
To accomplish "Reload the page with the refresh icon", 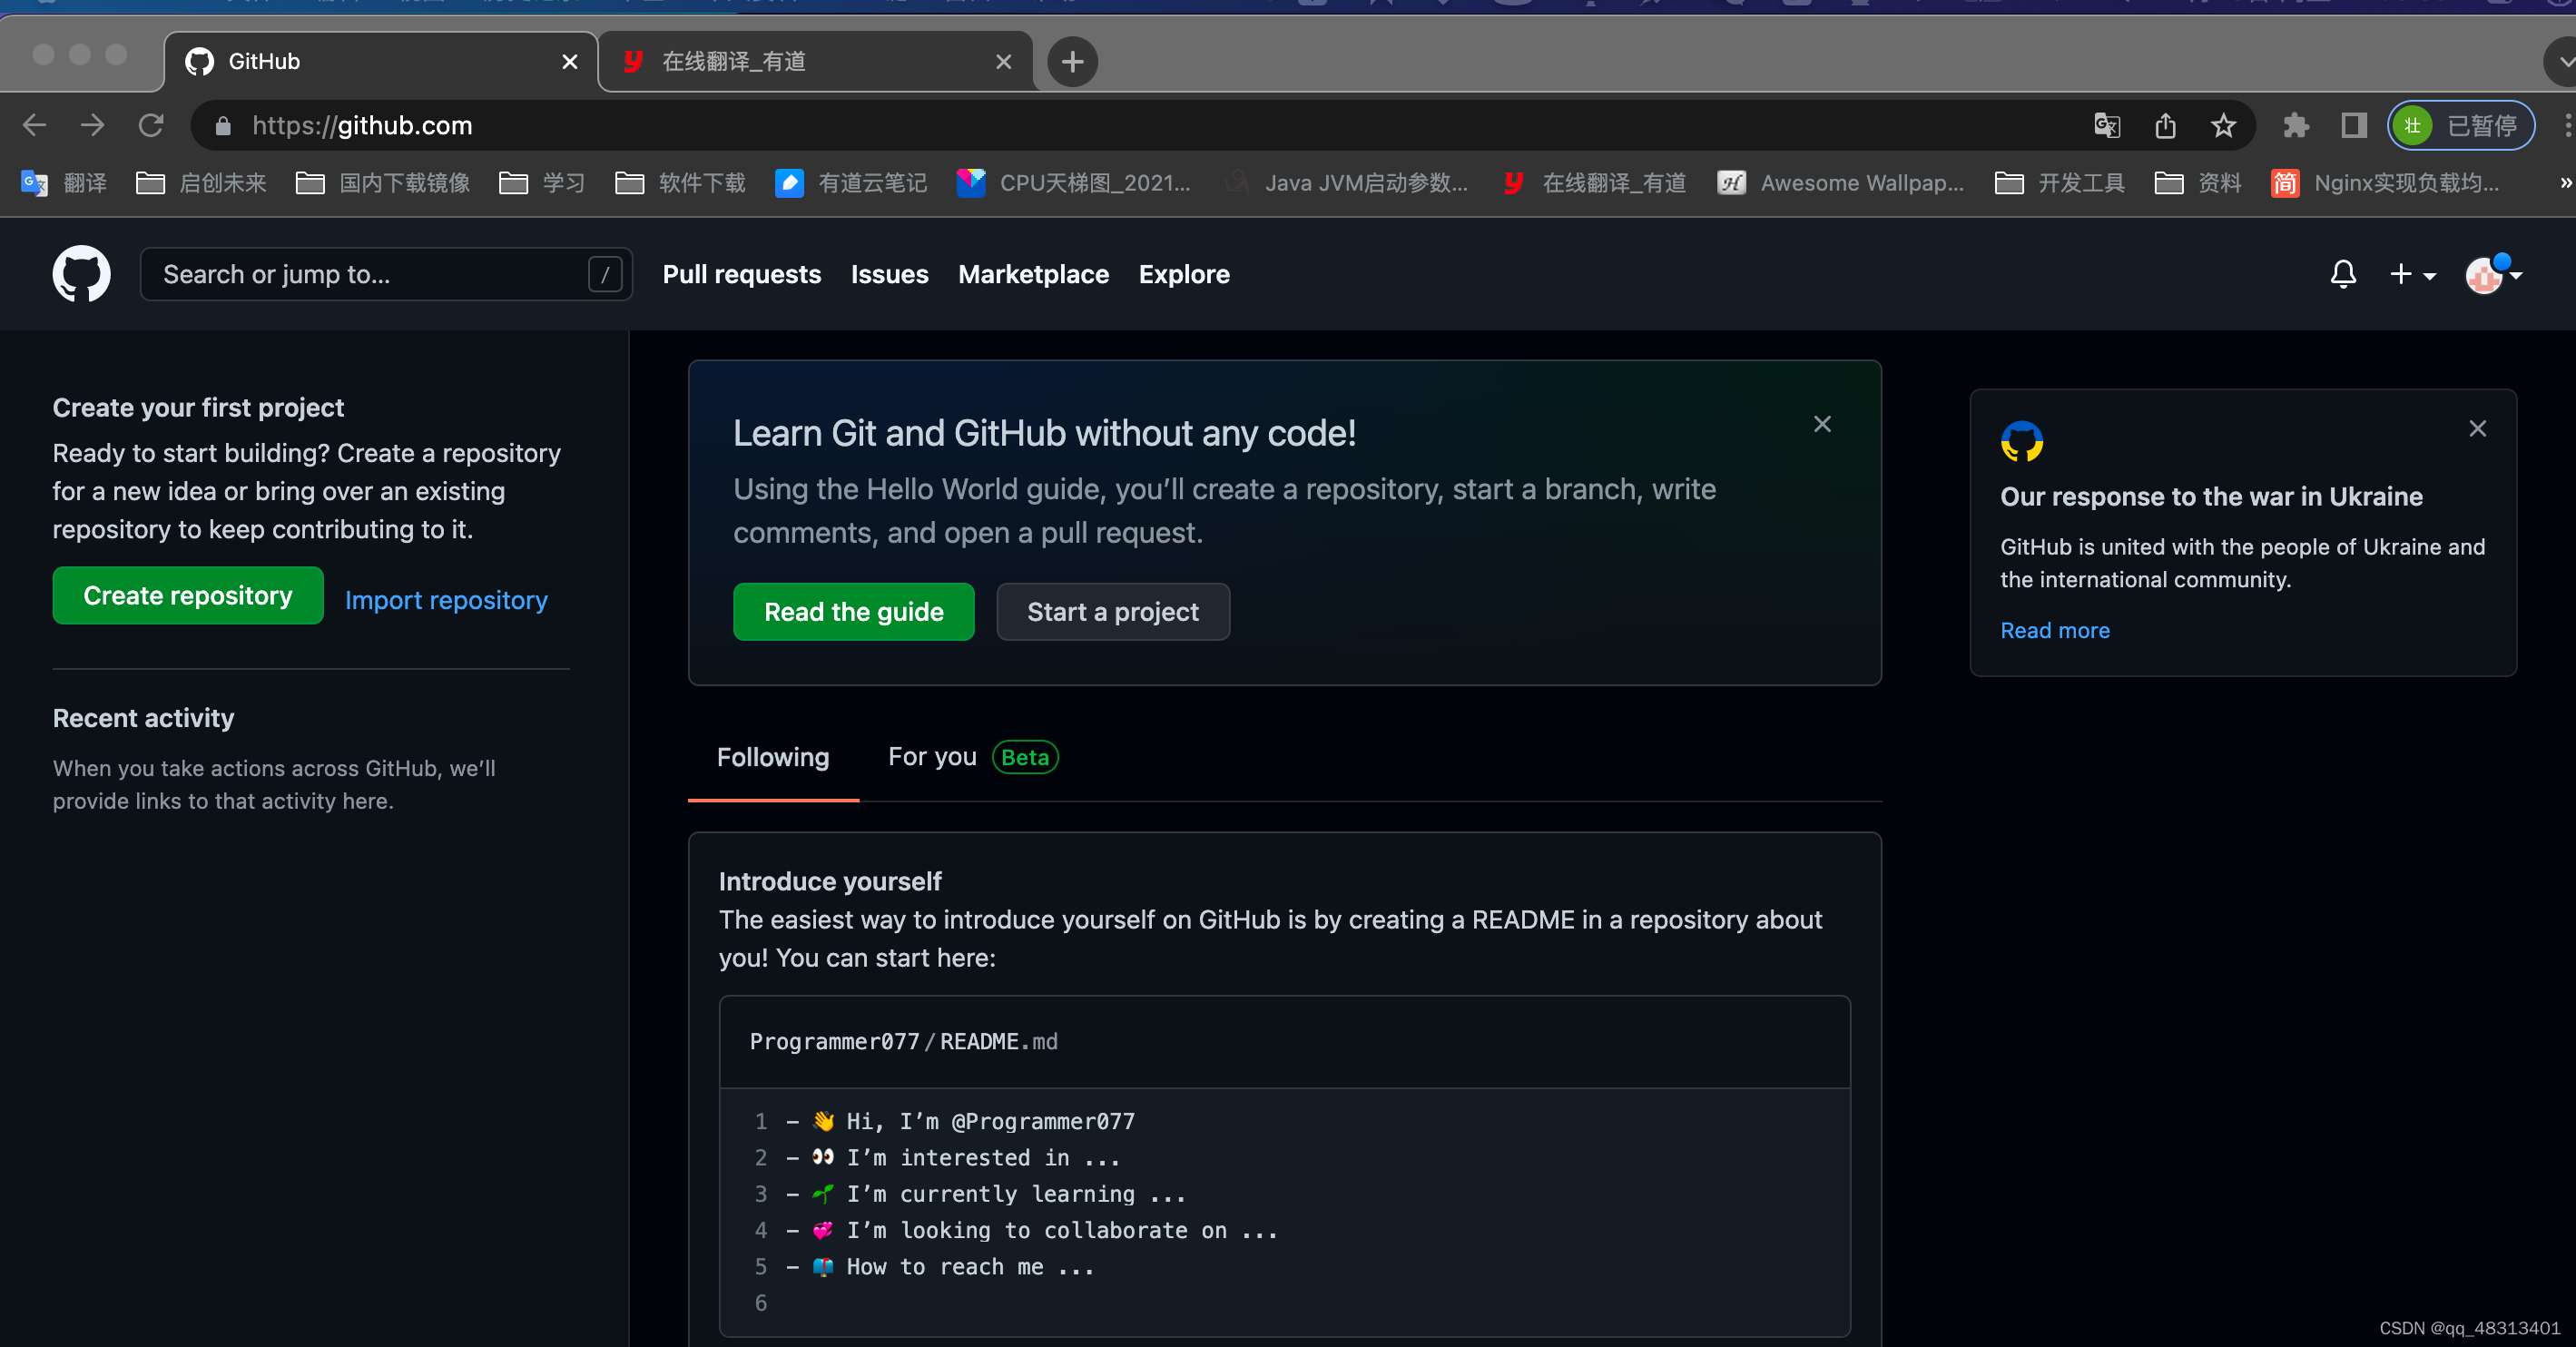I will point(151,125).
